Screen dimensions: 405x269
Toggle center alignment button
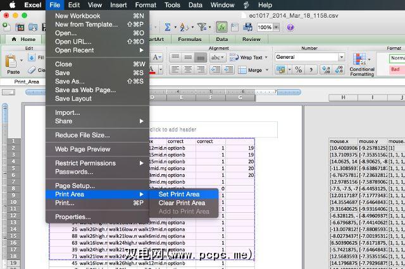click(x=188, y=69)
